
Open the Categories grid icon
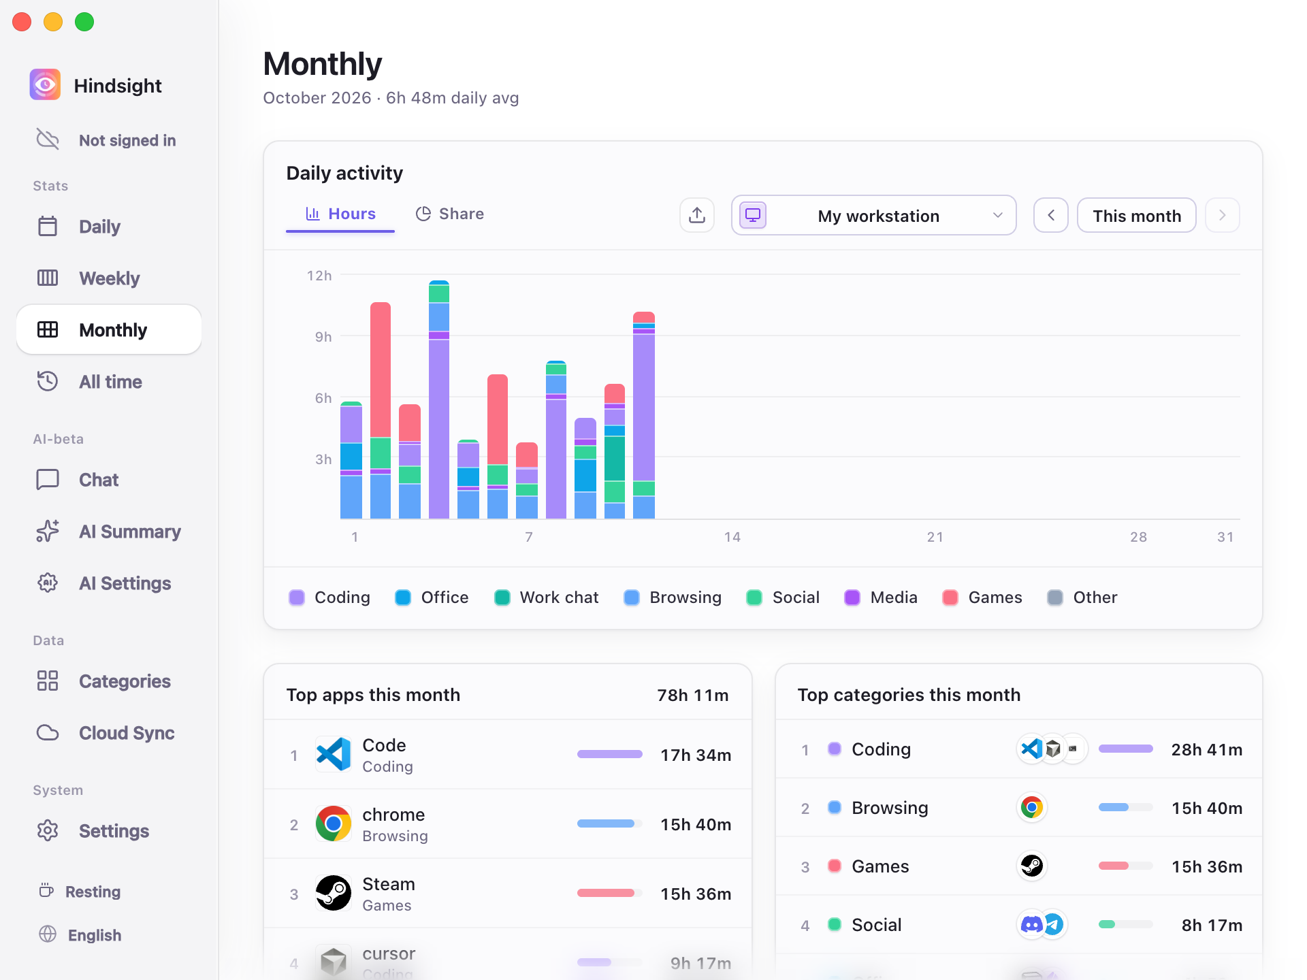(48, 681)
